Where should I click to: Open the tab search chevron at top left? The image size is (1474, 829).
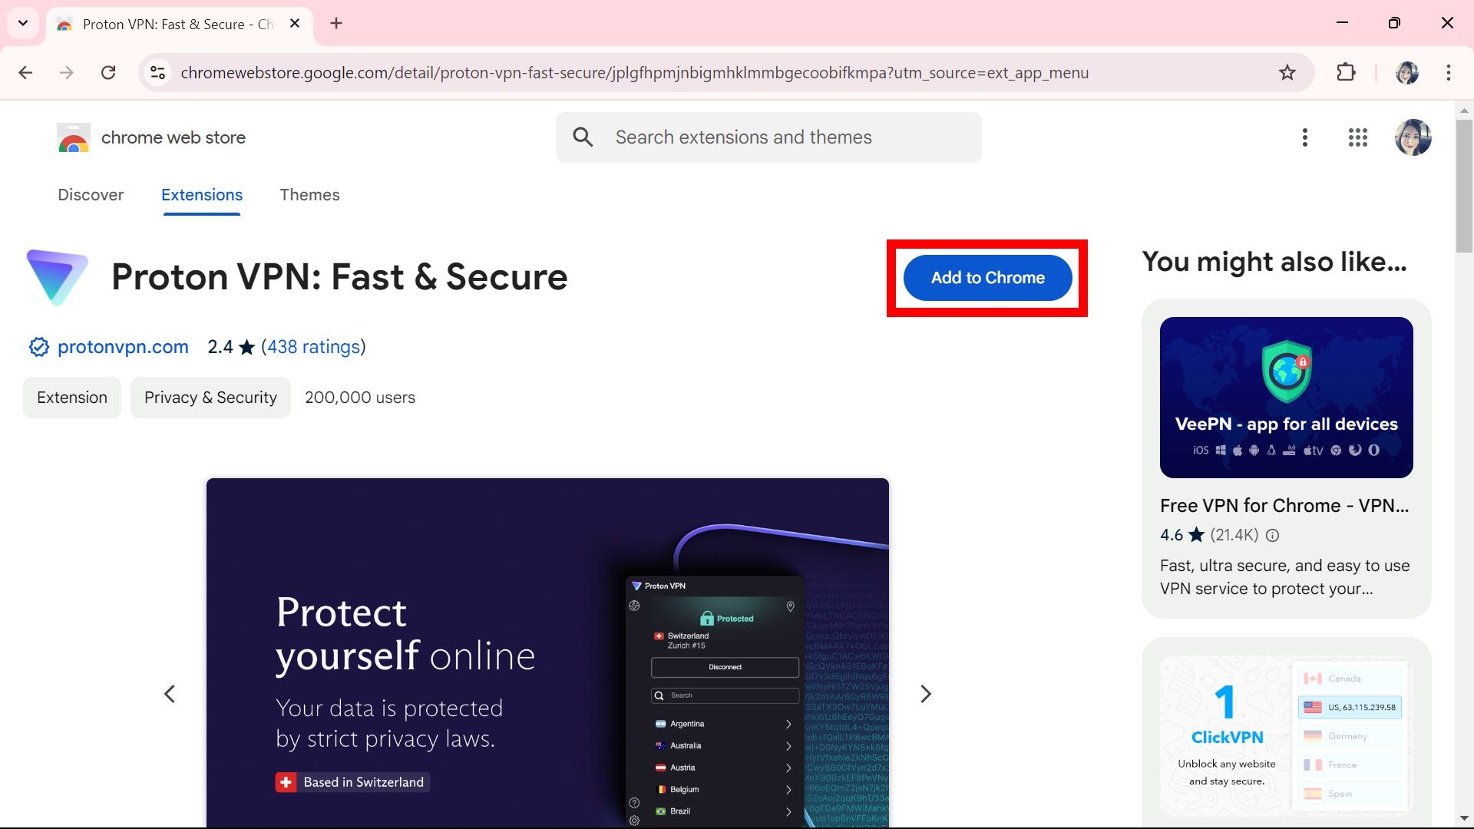click(22, 23)
